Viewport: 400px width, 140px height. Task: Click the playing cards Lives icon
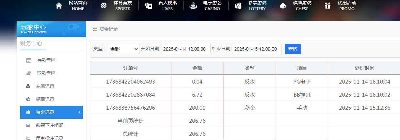149,6
